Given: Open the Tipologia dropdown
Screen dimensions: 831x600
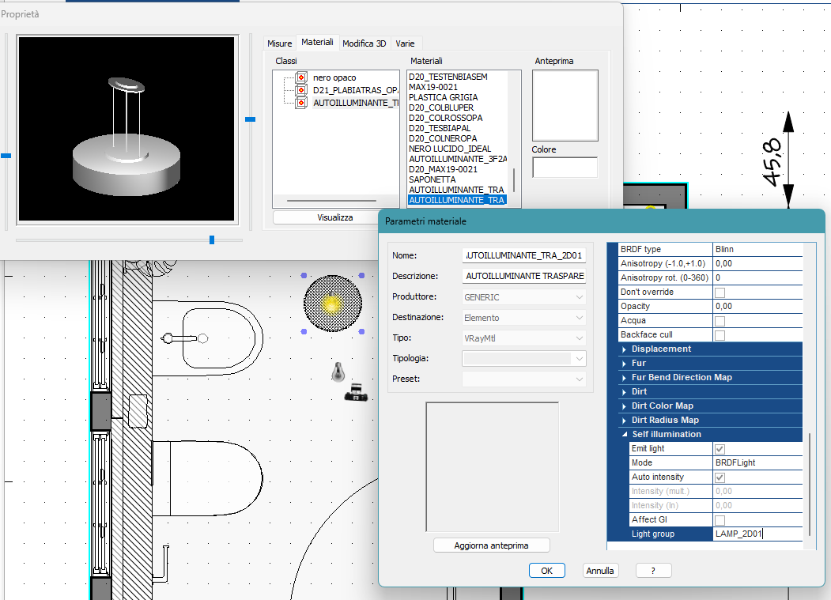Looking at the screenshot, I should [x=524, y=359].
